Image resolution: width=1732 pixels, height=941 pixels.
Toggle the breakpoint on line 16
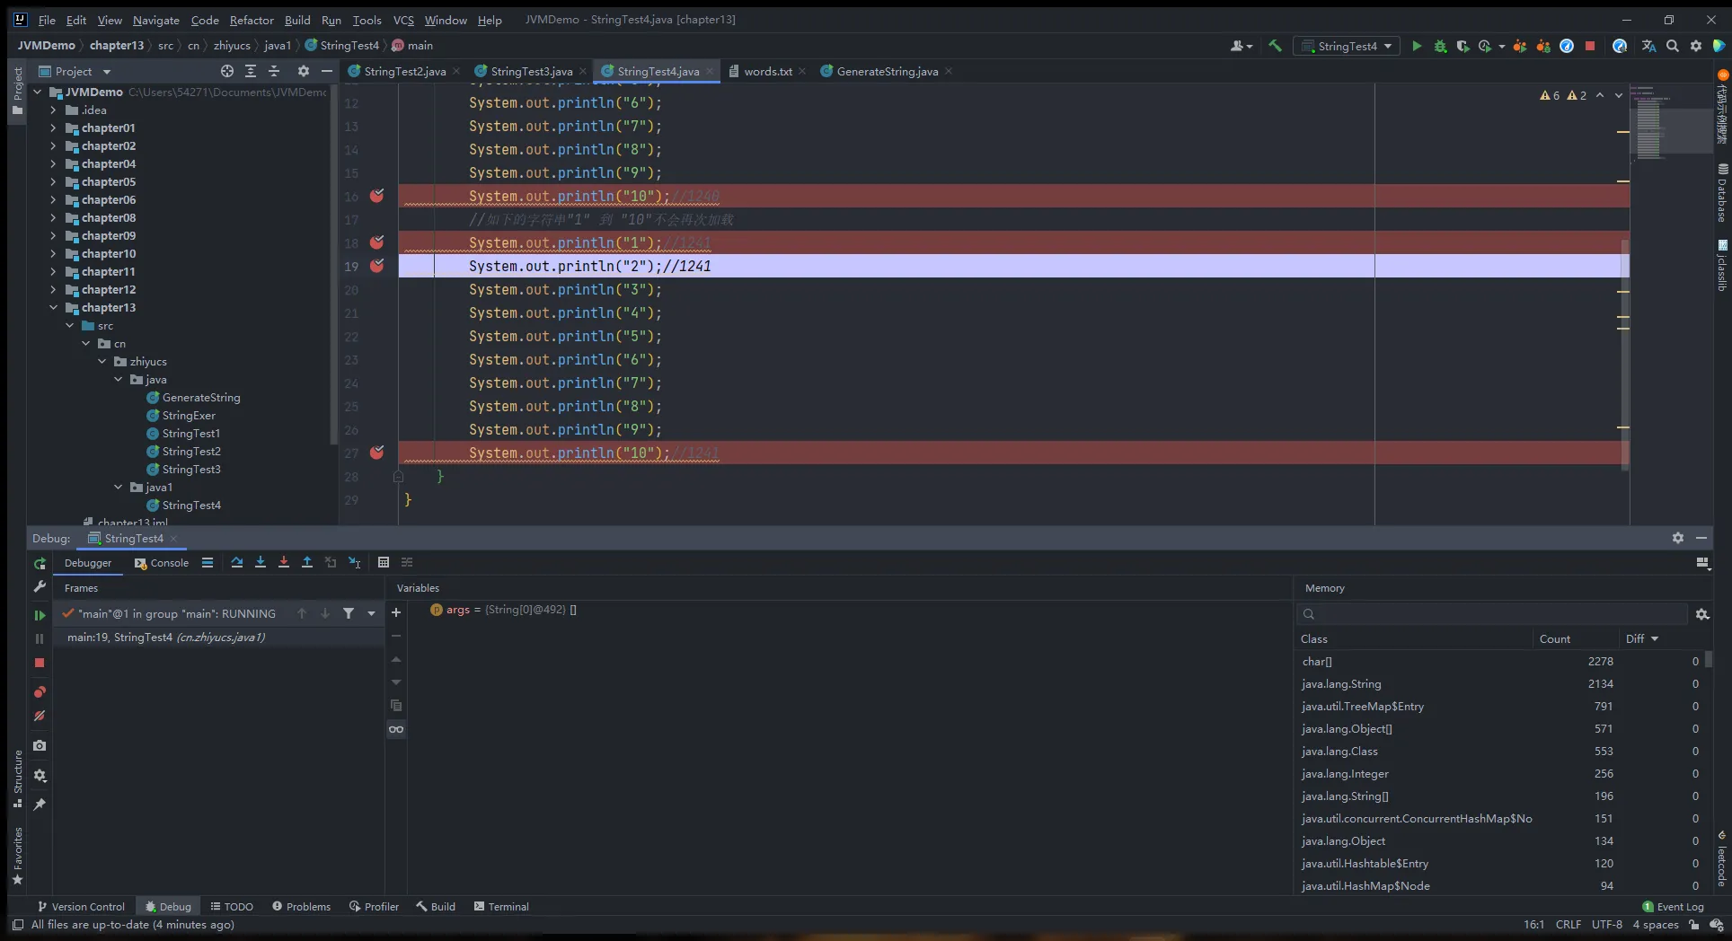[x=377, y=196]
